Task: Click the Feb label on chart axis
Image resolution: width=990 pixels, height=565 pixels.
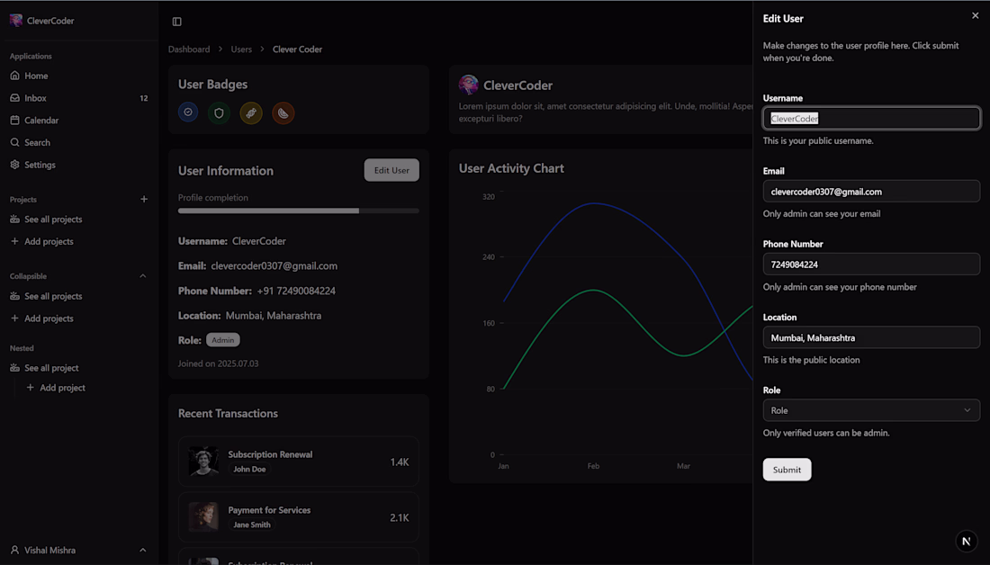Action: (x=593, y=466)
